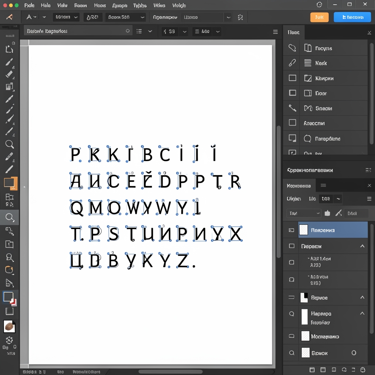The height and width of the screenshot is (375, 375).
Task: Toggle visibility of the Bipвoк layer
Action: click(x=292, y=353)
